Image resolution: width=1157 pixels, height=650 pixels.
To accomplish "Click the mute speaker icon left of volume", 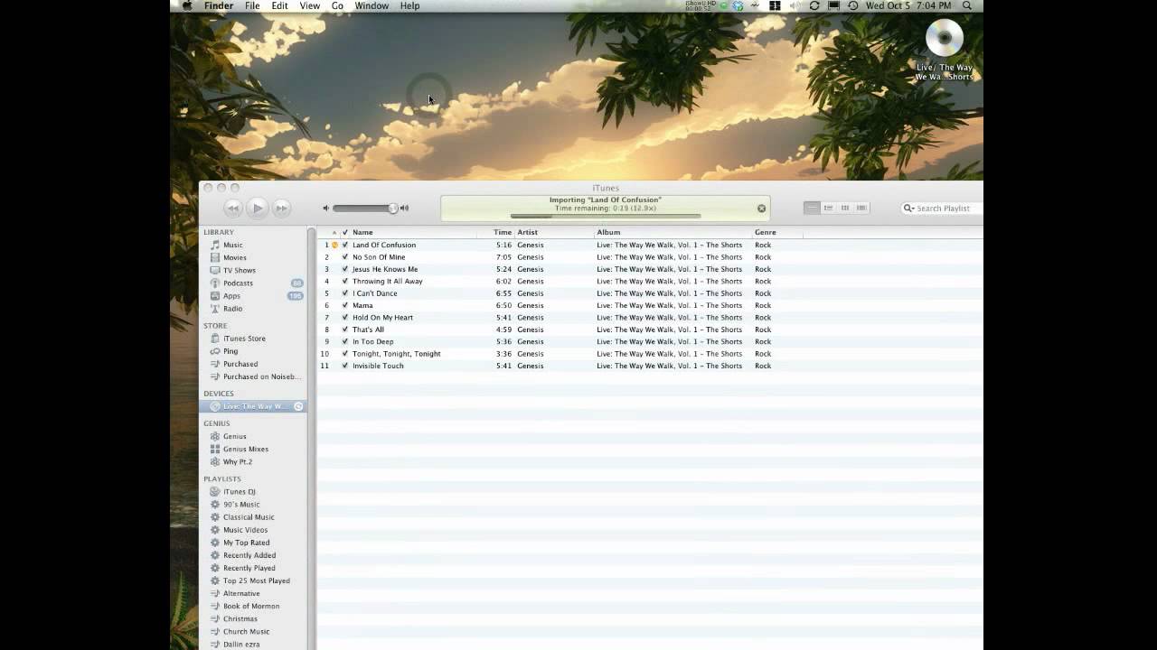I will tap(326, 209).
